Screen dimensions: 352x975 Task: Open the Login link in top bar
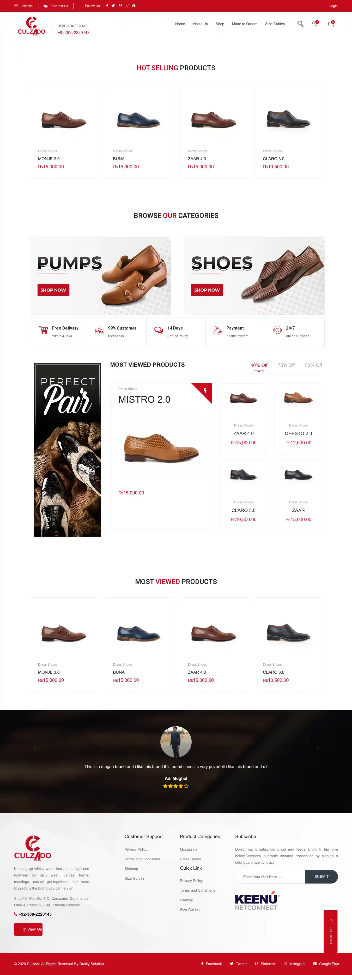click(x=333, y=6)
